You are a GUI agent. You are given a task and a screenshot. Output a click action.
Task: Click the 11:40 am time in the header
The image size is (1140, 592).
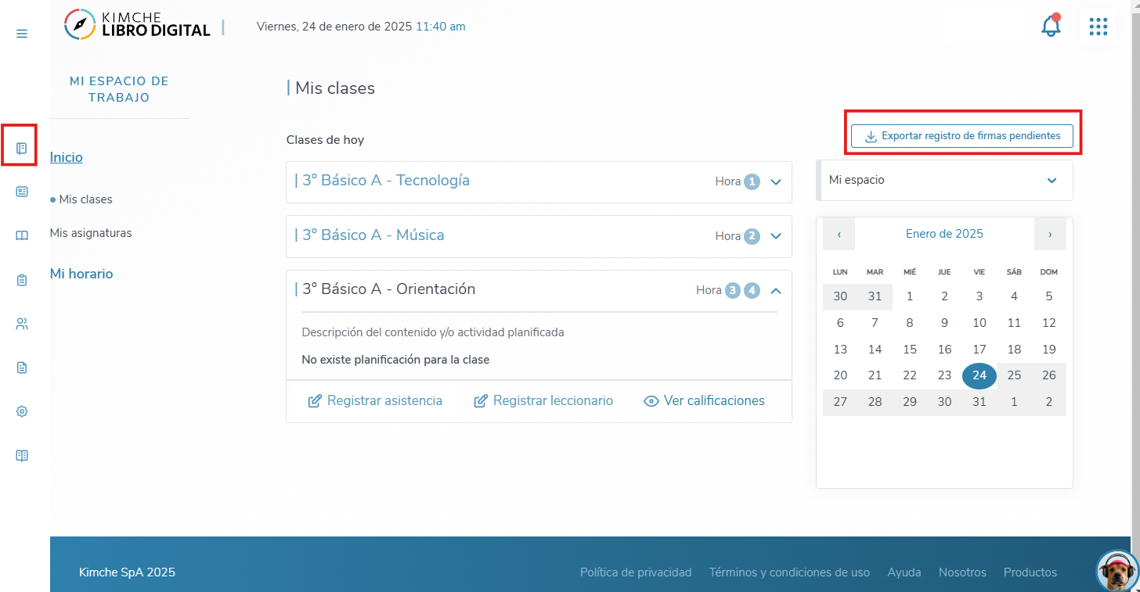tap(441, 27)
